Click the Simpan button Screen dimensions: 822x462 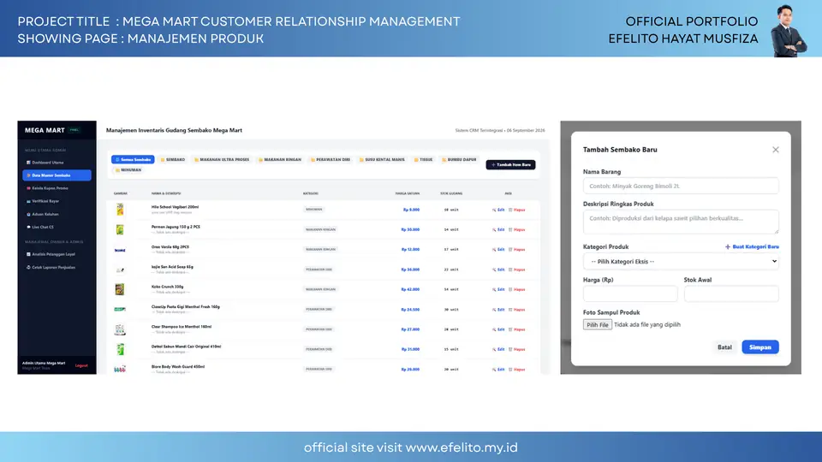pos(760,347)
